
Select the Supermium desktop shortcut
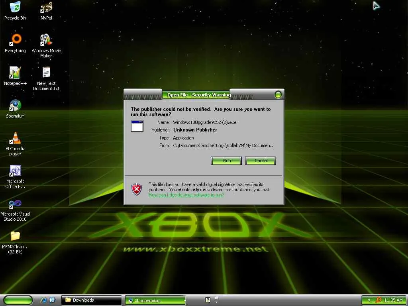15,109
